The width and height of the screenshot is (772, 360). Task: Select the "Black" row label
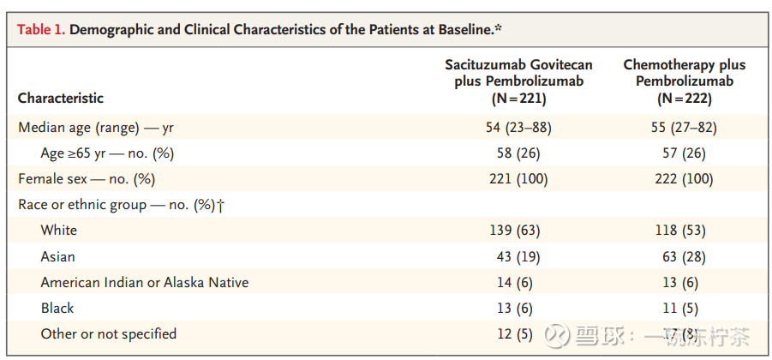tap(57, 308)
